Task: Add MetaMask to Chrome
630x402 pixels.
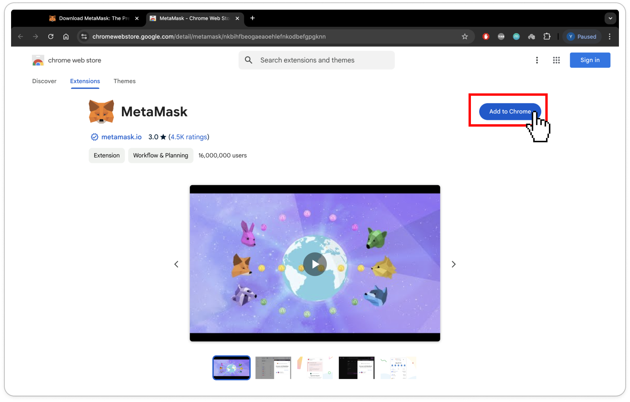Action: [510, 112]
